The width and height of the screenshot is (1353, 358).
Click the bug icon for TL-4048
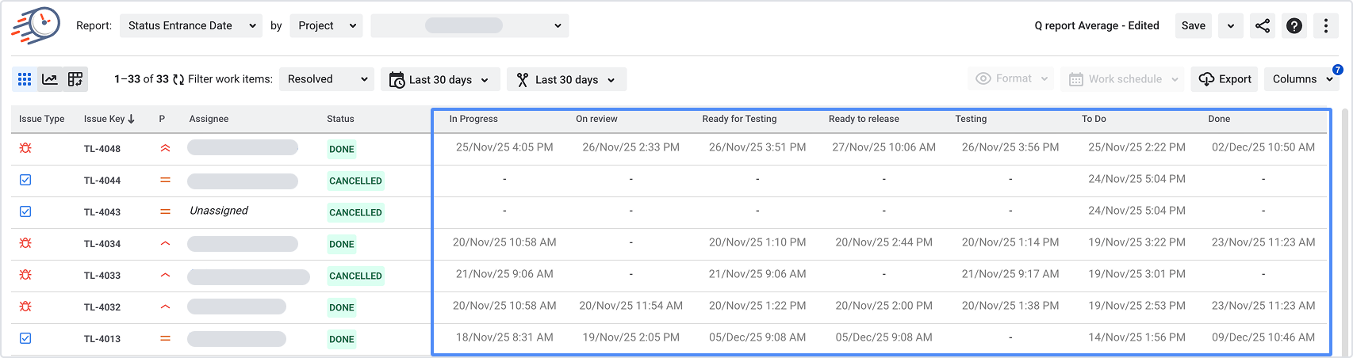coord(25,148)
